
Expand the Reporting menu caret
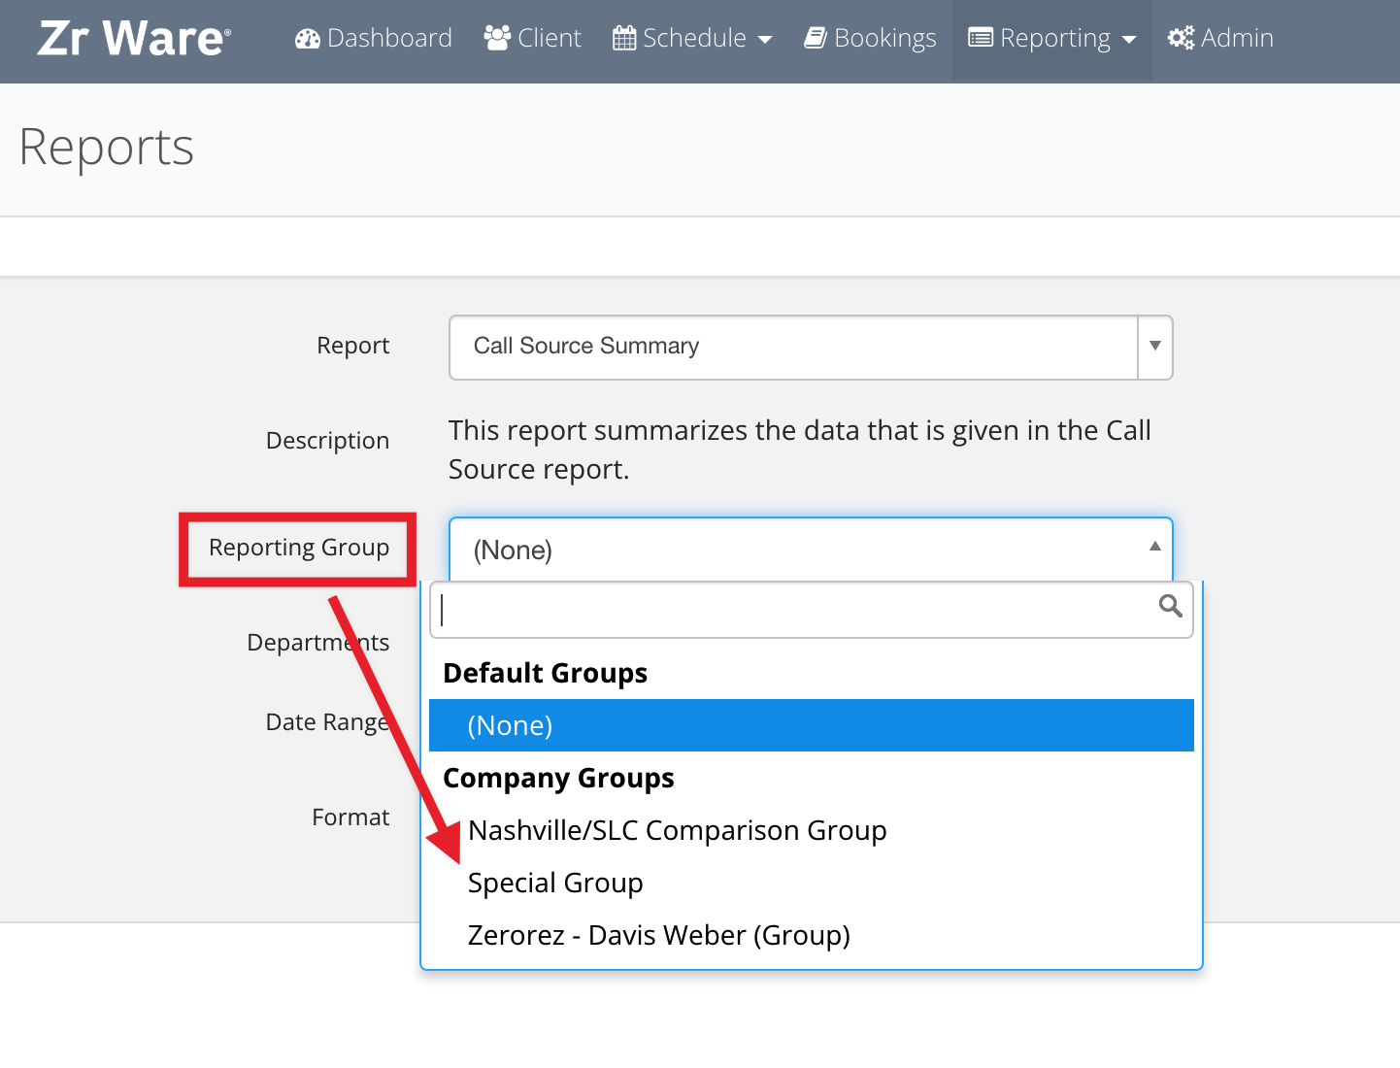click(x=1128, y=40)
